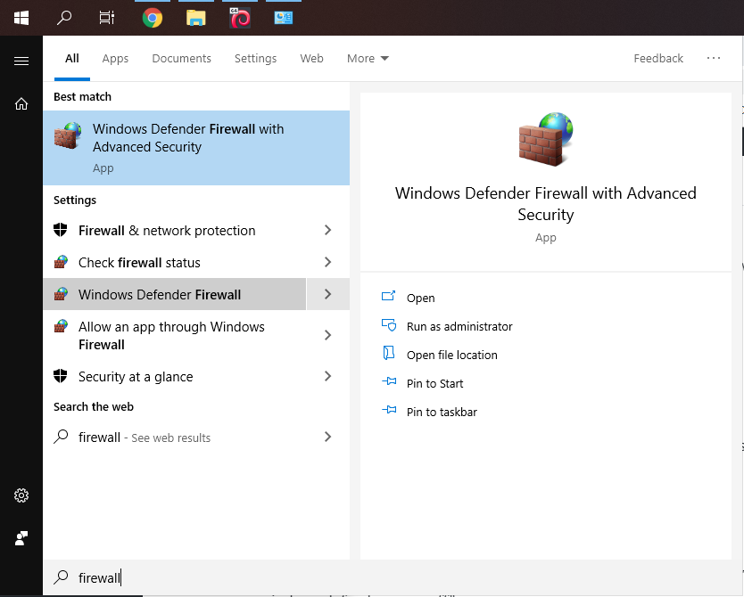Viewport: 744px width, 597px height.
Task: Select Open in the preview pane
Action: (421, 298)
